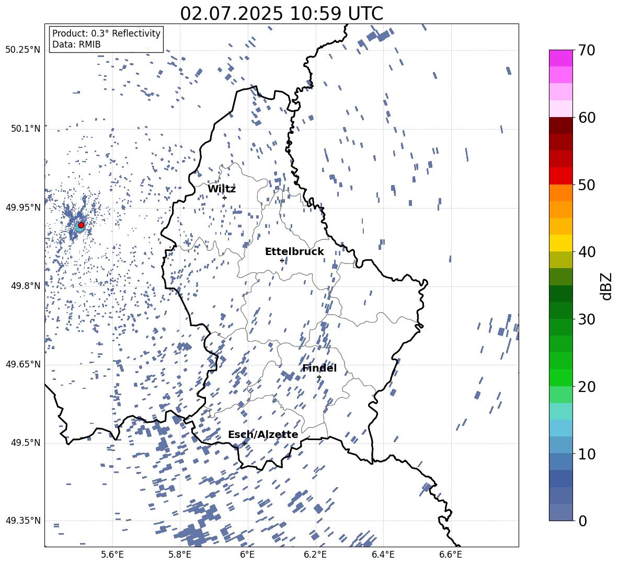This screenshot has height=565, width=619.
Task: Click the 30 colorbar tick value
Action: (x=587, y=319)
